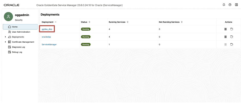Sort by Running Services column
The height and width of the screenshot is (112, 241).
[x=128, y=22]
